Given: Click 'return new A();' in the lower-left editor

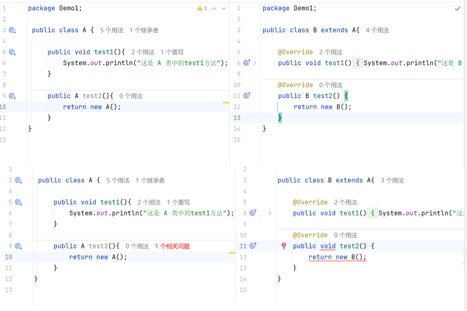Looking at the screenshot, I should [x=98, y=257].
